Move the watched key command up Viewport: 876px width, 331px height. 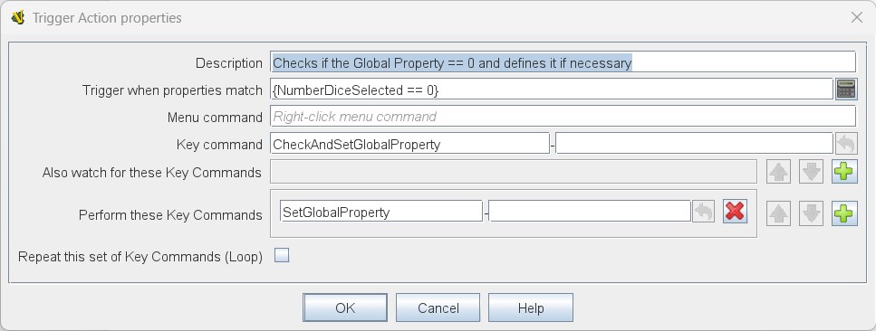pyautogui.click(x=778, y=172)
